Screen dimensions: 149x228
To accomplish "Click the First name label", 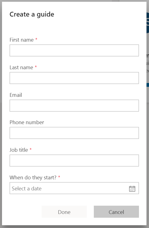I will click(21, 40).
